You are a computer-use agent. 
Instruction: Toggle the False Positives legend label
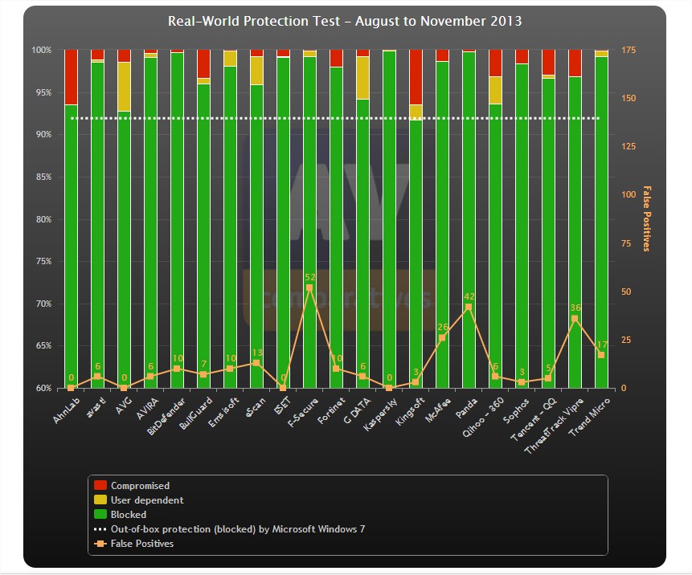[x=142, y=544]
